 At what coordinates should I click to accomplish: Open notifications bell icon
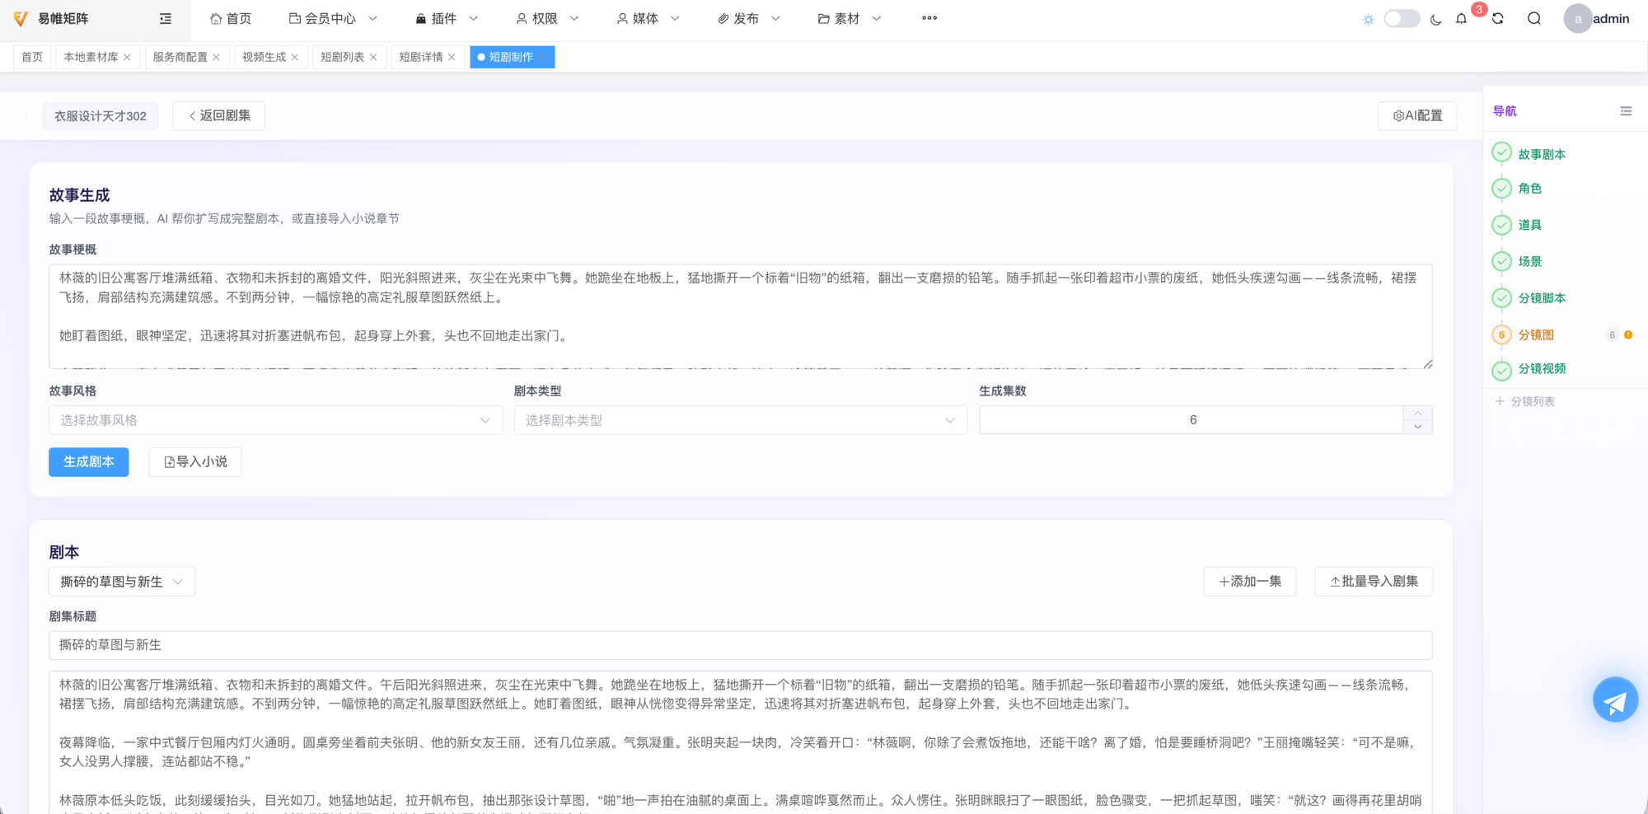click(1462, 19)
